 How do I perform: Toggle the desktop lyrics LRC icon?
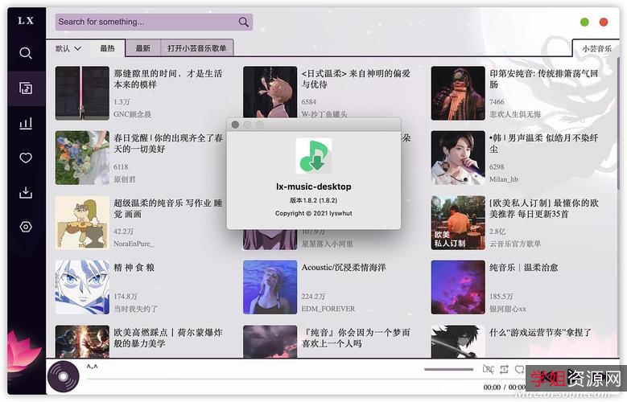(488, 369)
